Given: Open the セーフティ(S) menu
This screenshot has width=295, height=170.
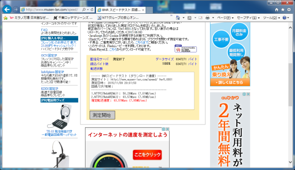Looking at the screenshot, I should click(248, 18).
